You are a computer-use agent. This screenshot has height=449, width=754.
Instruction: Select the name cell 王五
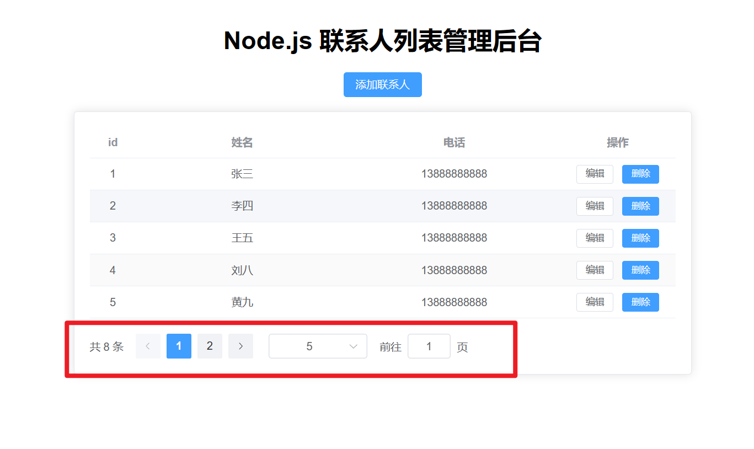[242, 238]
